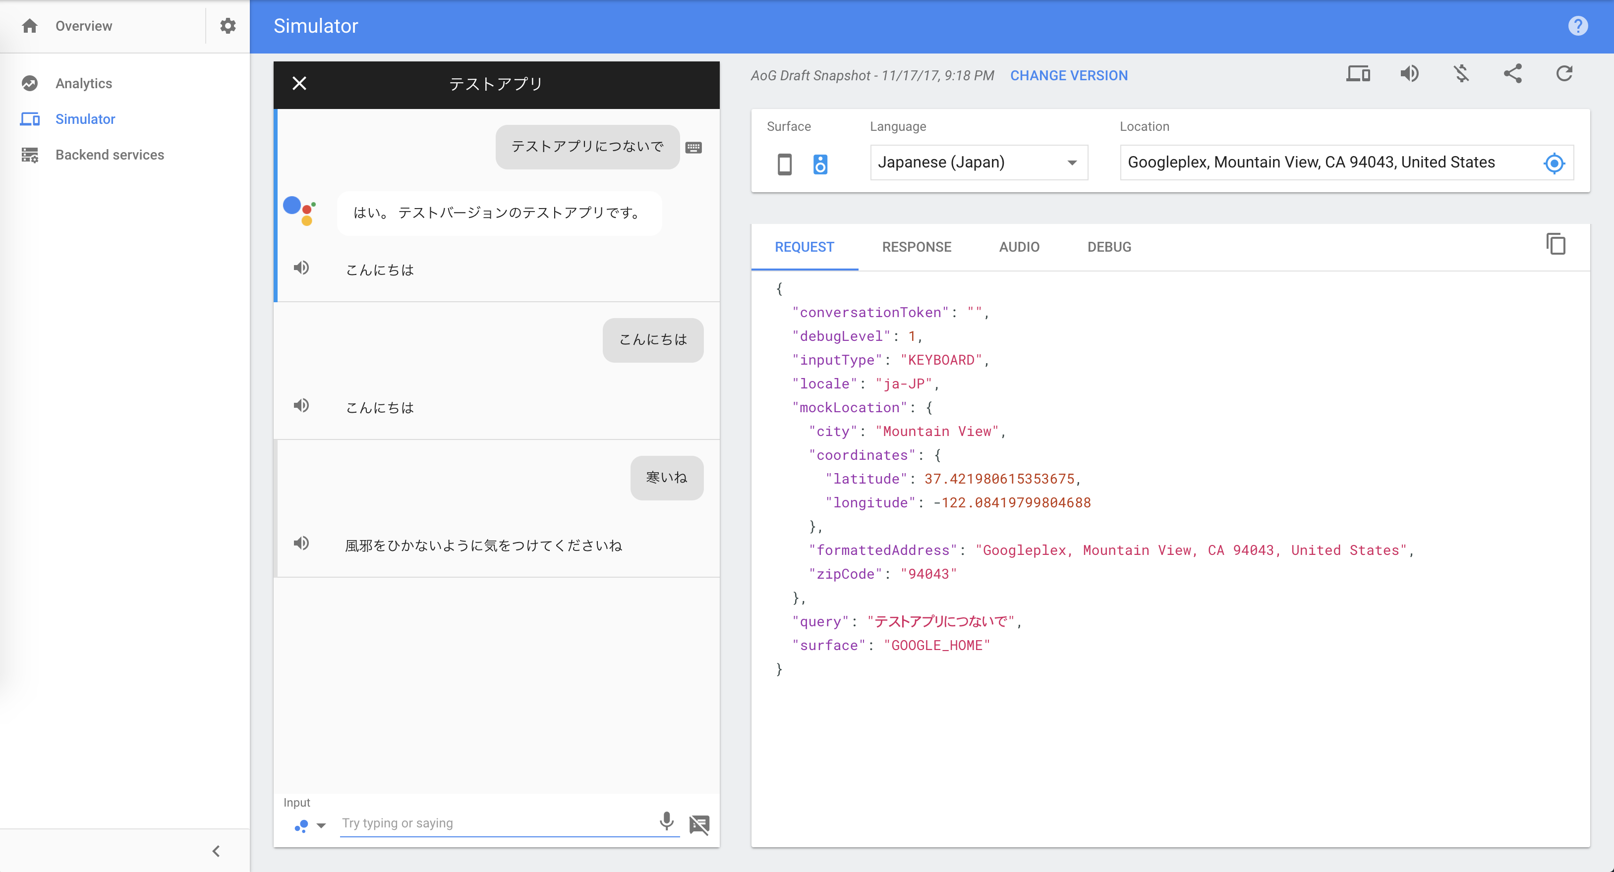Screen dimensions: 1614x872
Task: Click the collapse sidebar arrow
Action: click(215, 848)
